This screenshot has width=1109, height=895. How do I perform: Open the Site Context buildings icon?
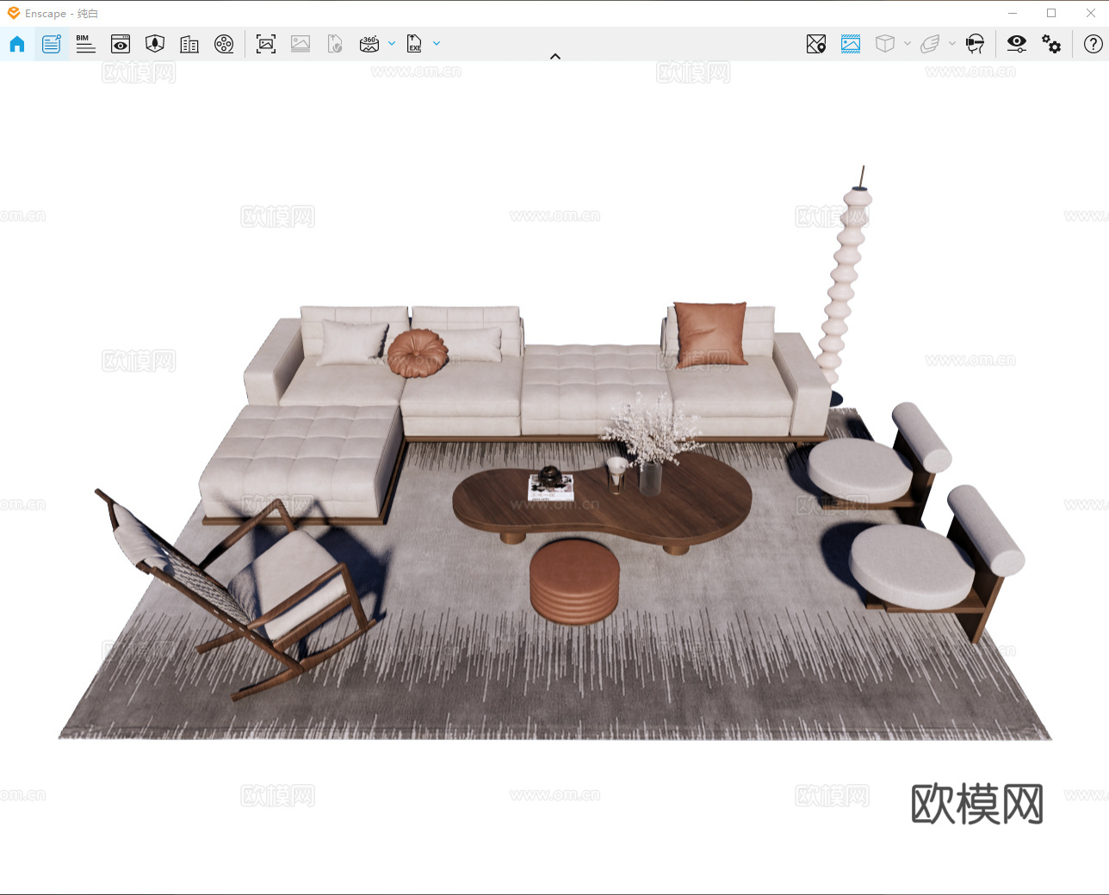[189, 44]
